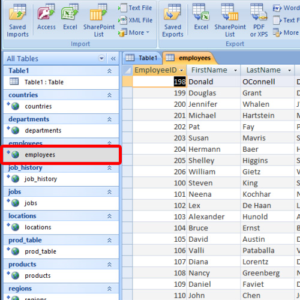Click the FirstName cell Pat
Viewport: 300px width, 300px height.
(x=214, y=127)
